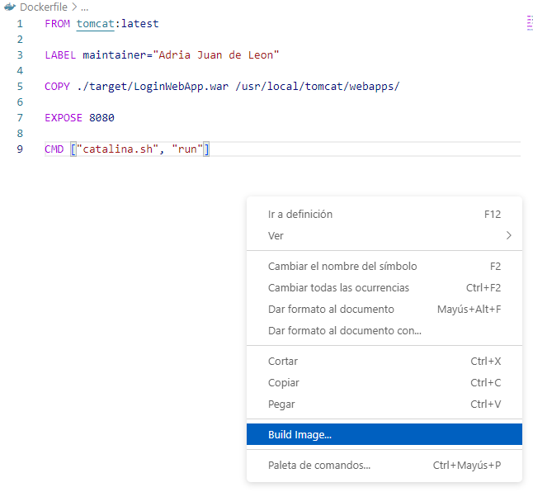Select 'Dar formato al documento' entry
This screenshot has width=533, height=492.
384,309
